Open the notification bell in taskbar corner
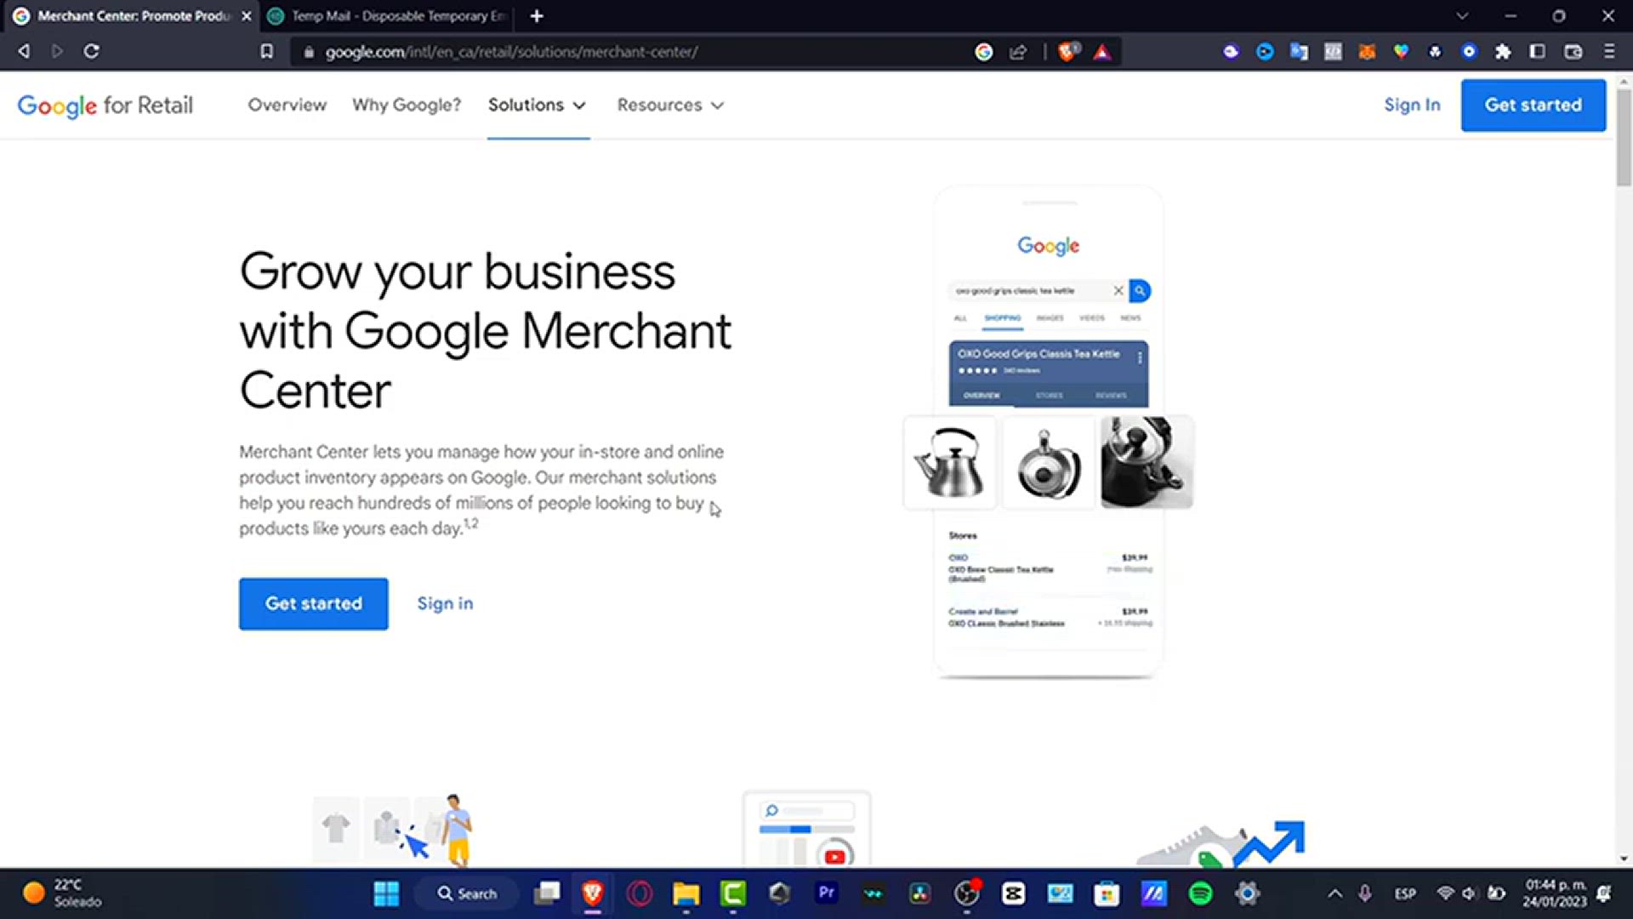 click(1605, 893)
